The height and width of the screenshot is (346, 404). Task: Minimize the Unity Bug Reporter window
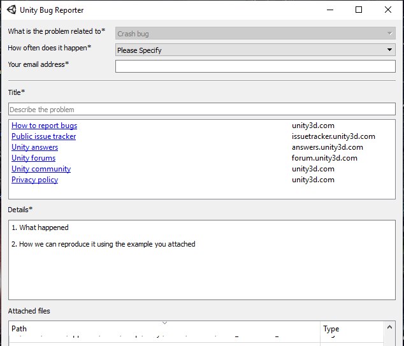pos(330,10)
